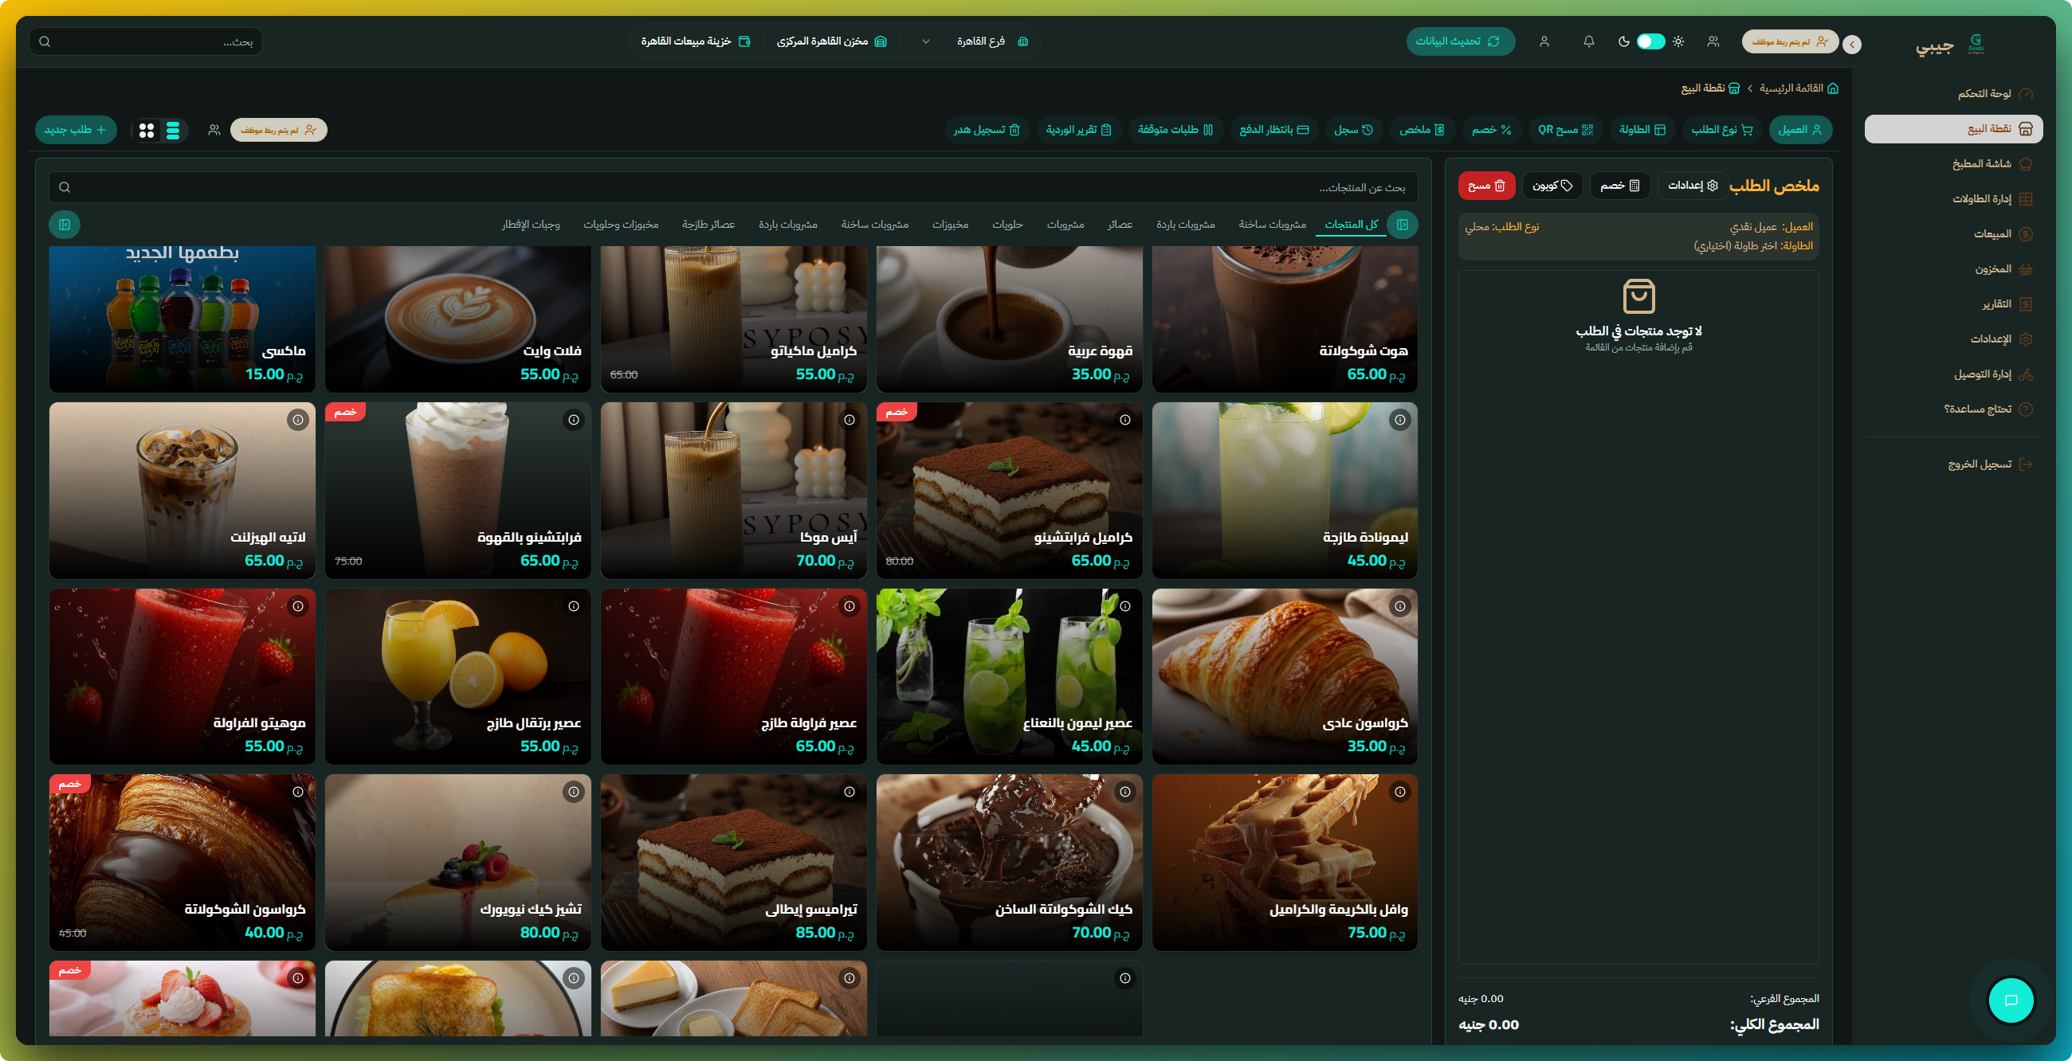Open التقارير sidebar item
The height and width of the screenshot is (1061, 2072).
click(1953, 303)
